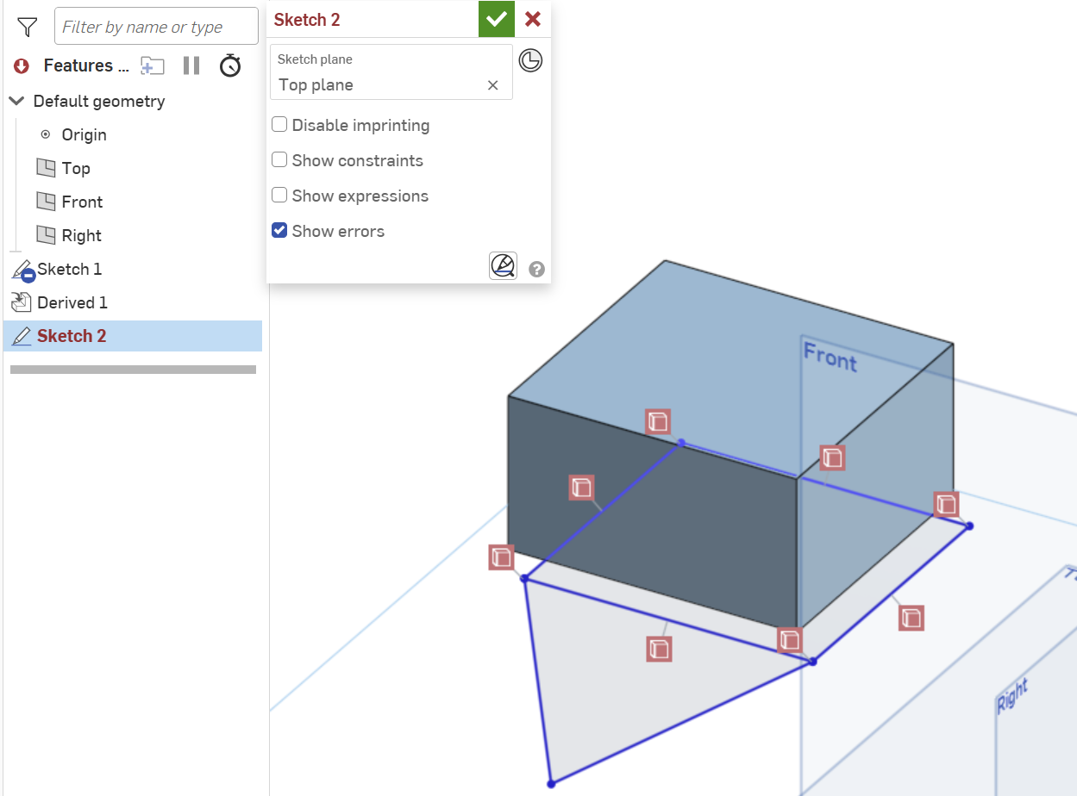Click the rollback bar under Sketch 2
This screenshot has width=1077, height=796.
point(133,370)
